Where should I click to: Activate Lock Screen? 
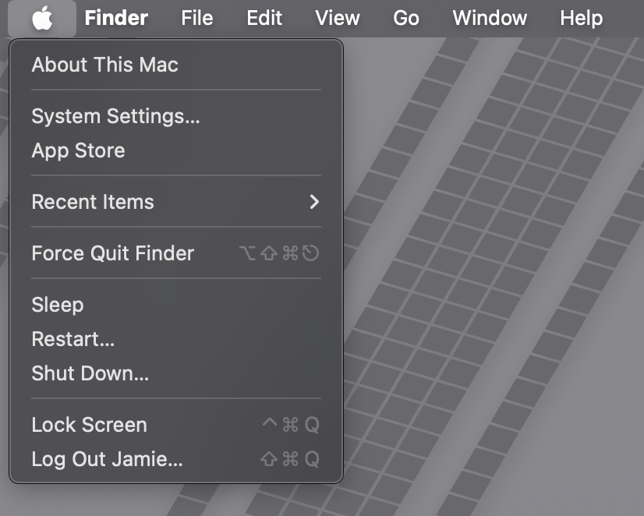click(x=89, y=425)
